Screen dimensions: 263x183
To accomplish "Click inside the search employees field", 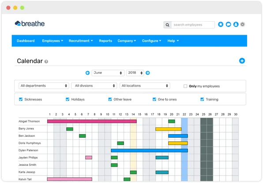I will tap(193, 25).
